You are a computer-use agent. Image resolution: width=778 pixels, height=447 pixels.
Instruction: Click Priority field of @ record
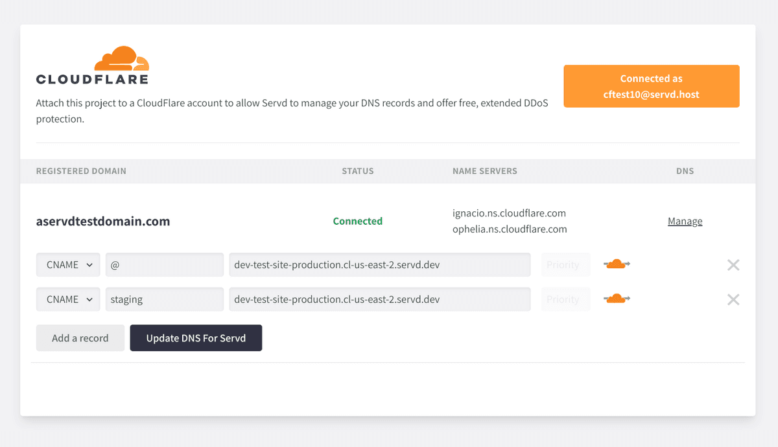[565, 265]
